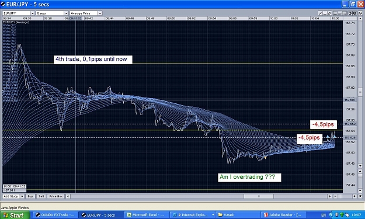Click the highlighted 09:41:02 time marker

click(75, 18)
